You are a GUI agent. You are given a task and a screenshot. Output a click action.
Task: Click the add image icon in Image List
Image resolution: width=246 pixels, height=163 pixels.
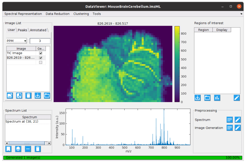pyautogui.click(x=10, y=96)
